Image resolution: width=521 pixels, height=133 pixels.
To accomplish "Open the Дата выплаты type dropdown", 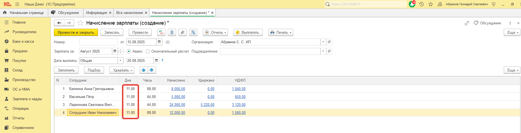I will pyautogui.click(x=120, y=60).
